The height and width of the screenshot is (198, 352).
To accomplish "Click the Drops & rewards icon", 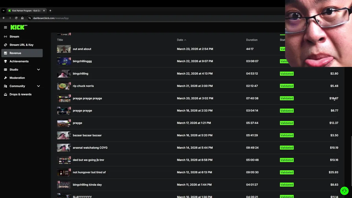I will click(x=5, y=94).
